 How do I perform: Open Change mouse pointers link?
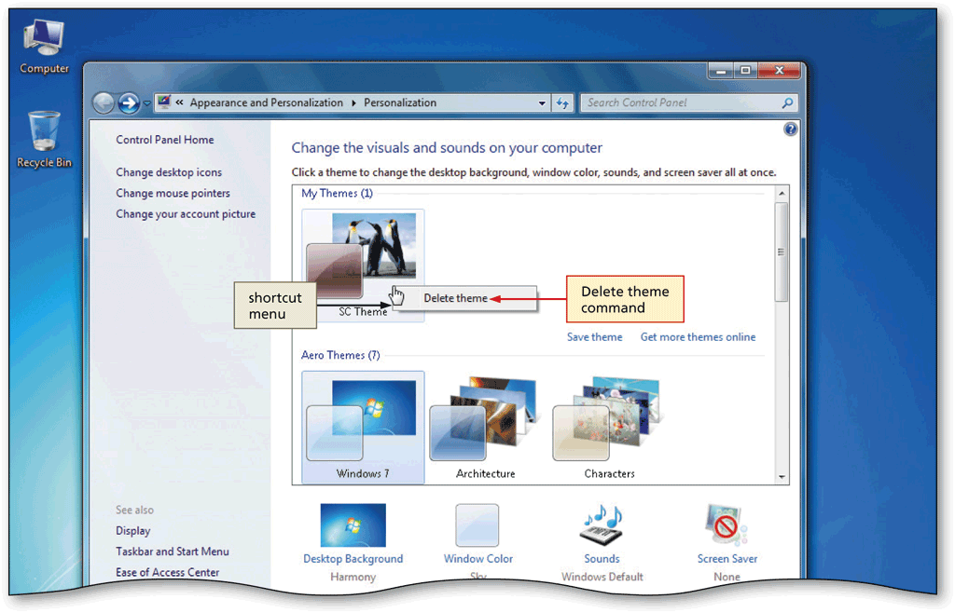[x=173, y=194]
